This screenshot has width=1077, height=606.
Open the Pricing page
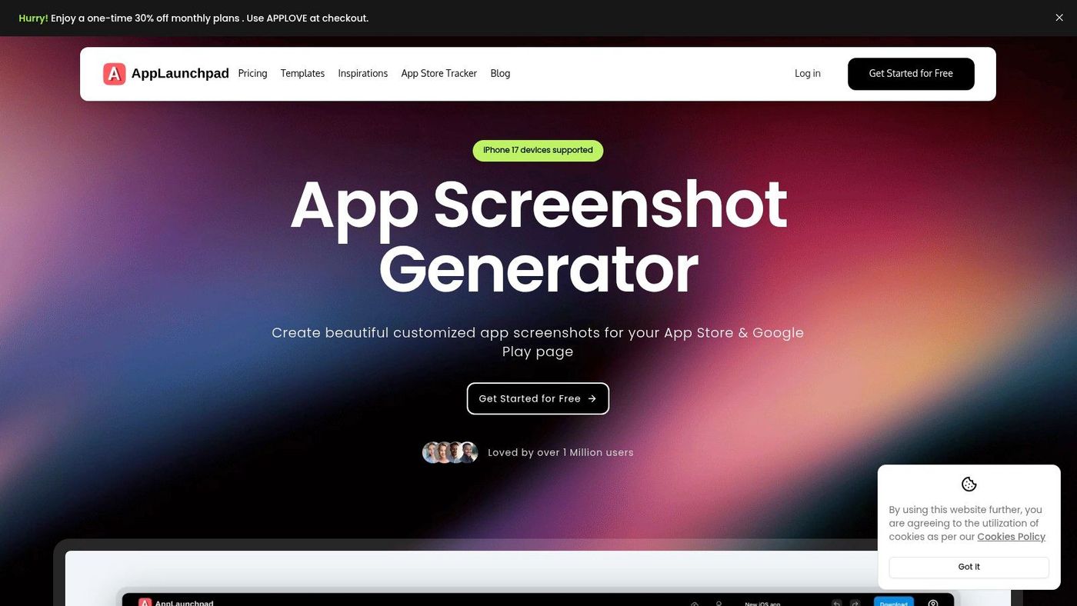click(x=252, y=74)
